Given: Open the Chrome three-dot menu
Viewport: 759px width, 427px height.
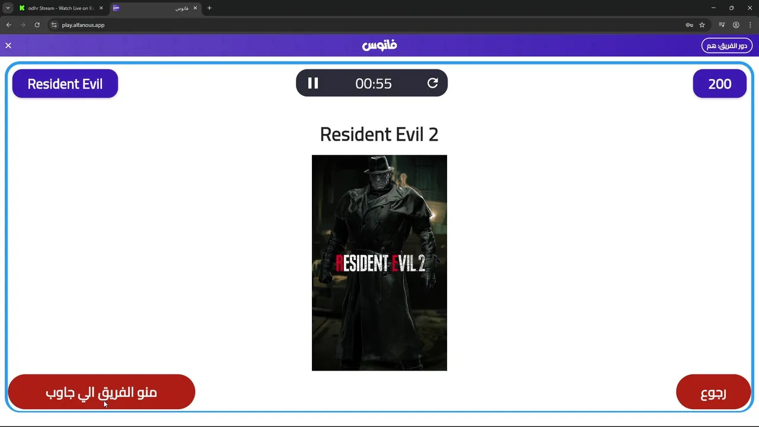Looking at the screenshot, I should click(750, 25).
